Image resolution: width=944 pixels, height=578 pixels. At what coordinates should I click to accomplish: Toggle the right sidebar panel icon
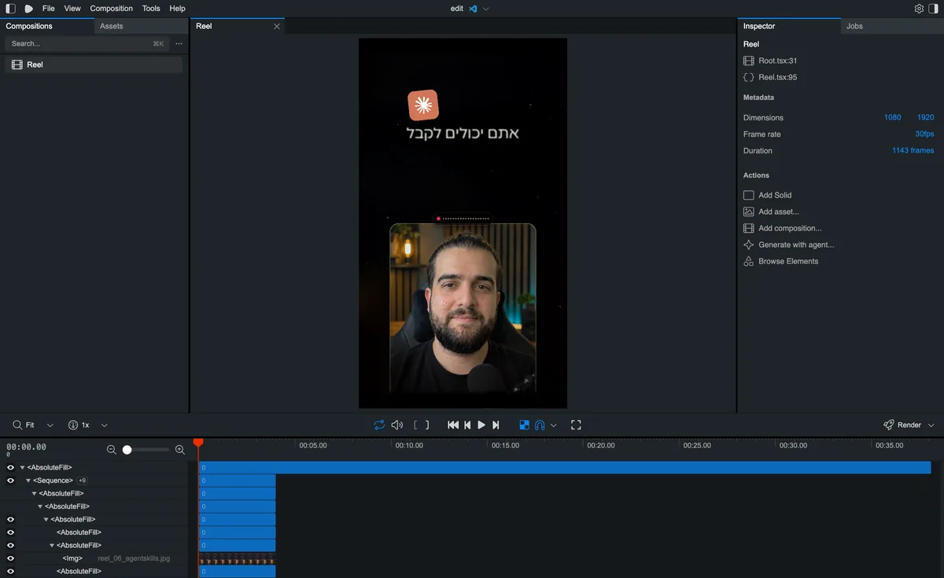click(933, 9)
